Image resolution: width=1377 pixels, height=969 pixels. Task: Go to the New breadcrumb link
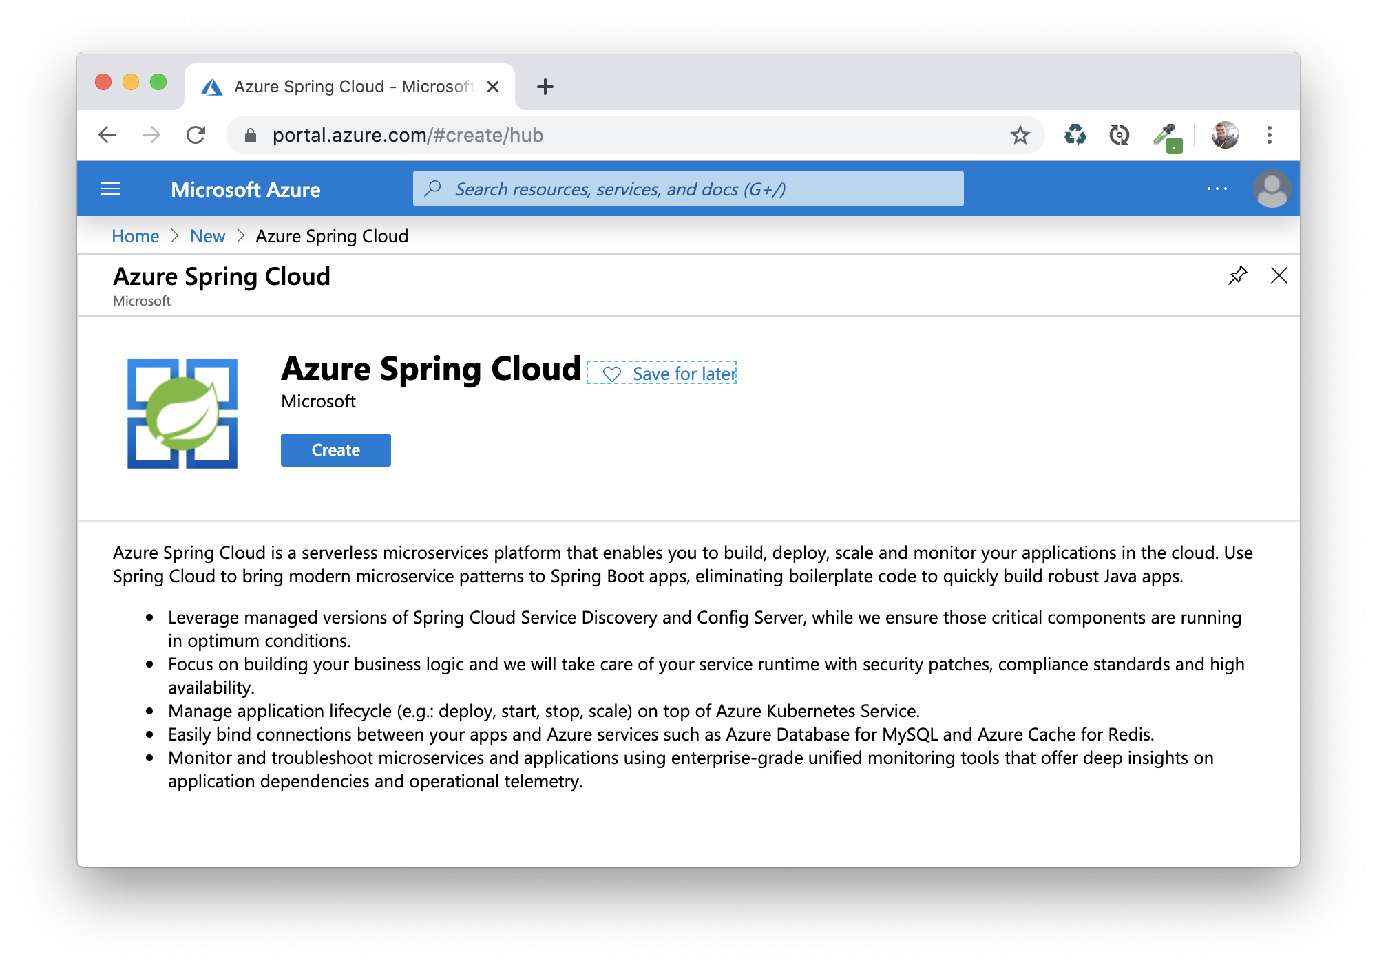(x=207, y=236)
